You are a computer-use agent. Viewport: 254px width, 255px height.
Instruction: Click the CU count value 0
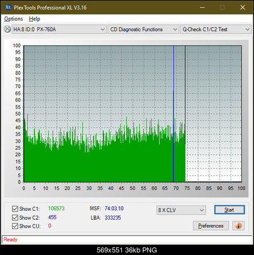(x=50, y=226)
